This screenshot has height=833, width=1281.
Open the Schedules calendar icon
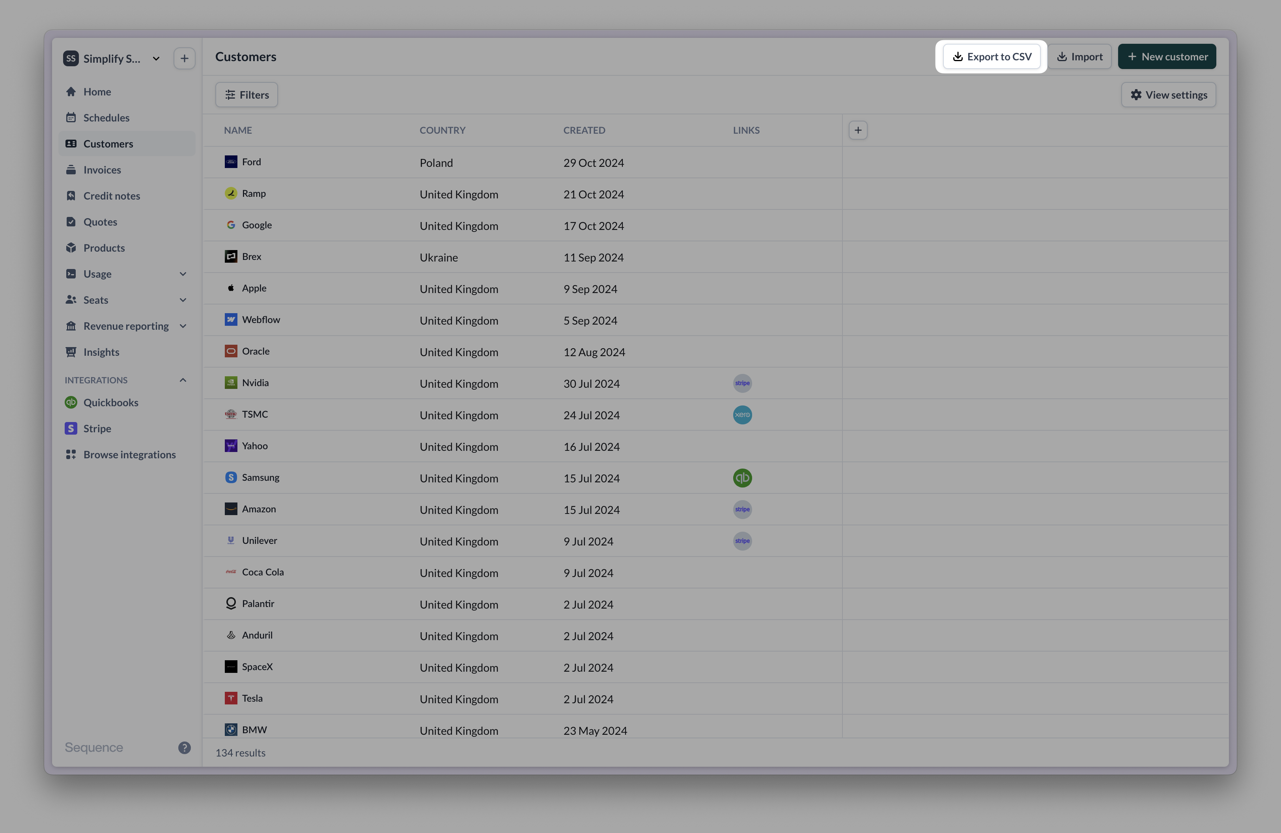tap(71, 117)
